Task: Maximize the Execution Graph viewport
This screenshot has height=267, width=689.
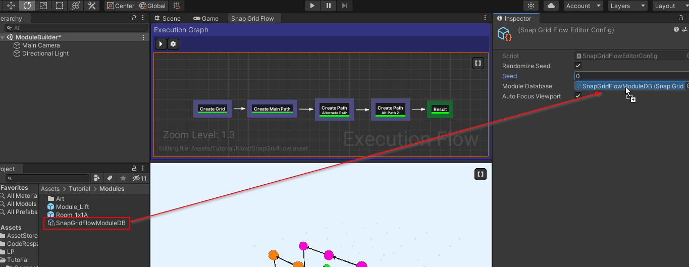Action: [x=478, y=63]
